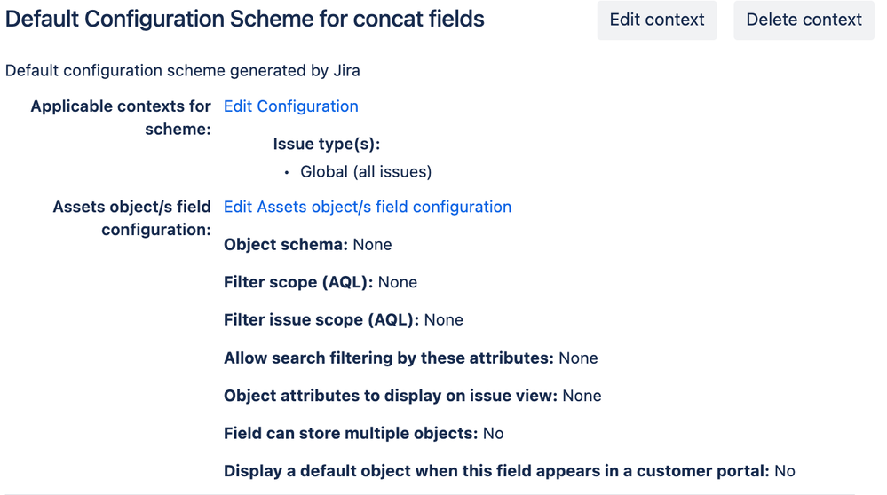Click the Edit context button
This screenshot has width=887, height=495.
pos(656,20)
